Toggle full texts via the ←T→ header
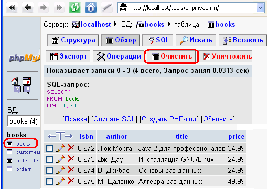 click(x=60, y=136)
